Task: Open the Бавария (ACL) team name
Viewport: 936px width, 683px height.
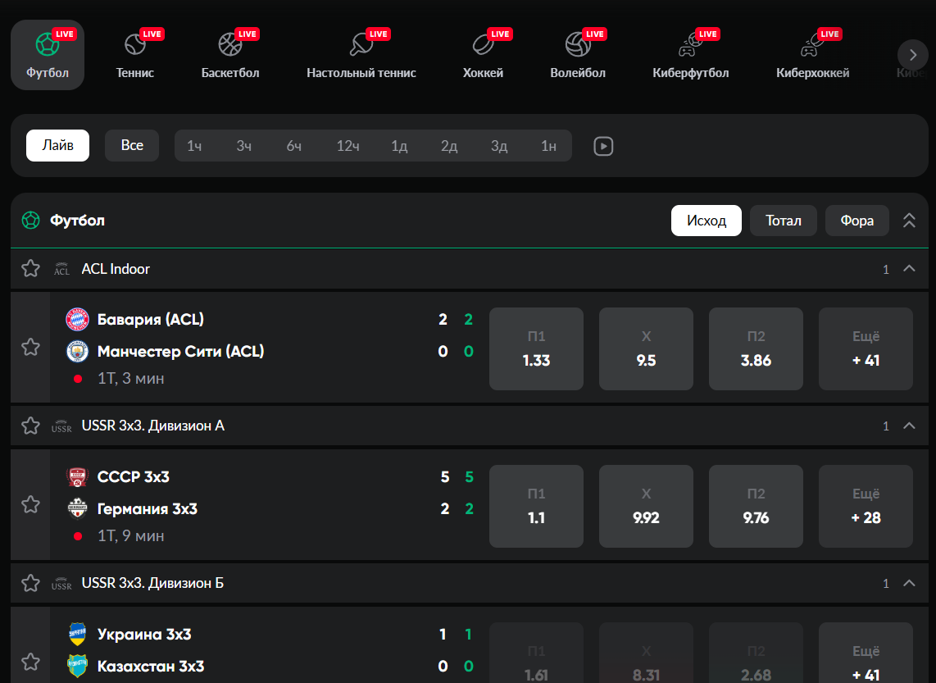Action: [151, 320]
